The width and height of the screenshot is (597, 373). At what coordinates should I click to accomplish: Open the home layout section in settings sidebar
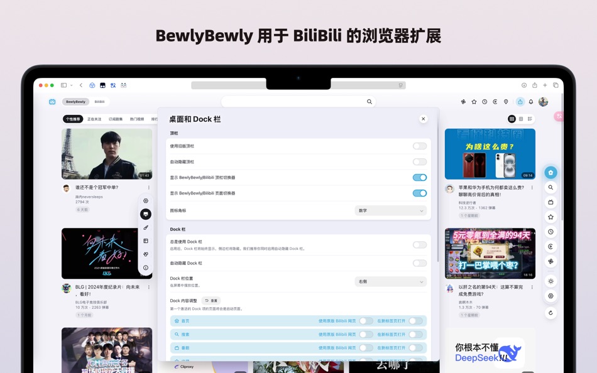146,241
